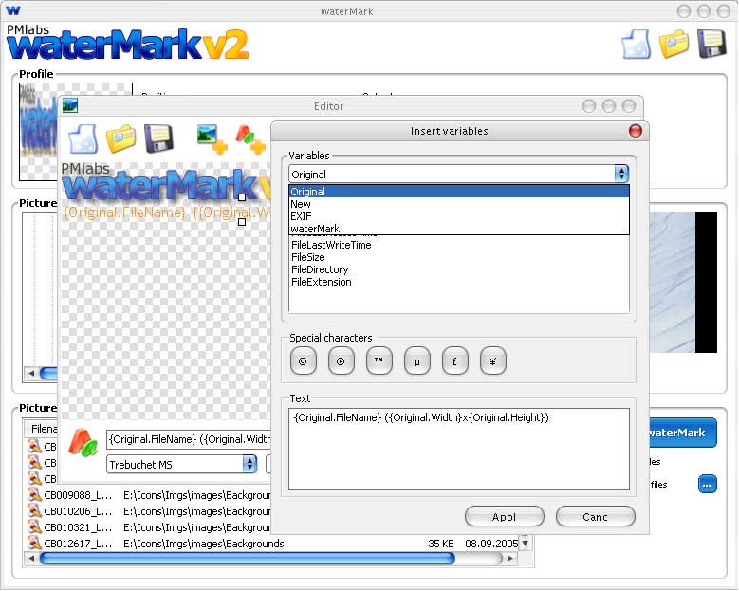Screen dimensions: 739x591
Task: Select New in the dropdown list
Action: tap(459, 204)
